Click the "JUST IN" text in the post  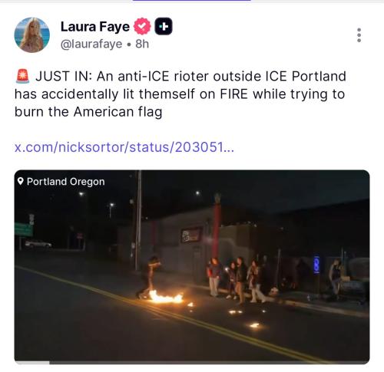[x=64, y=76]
